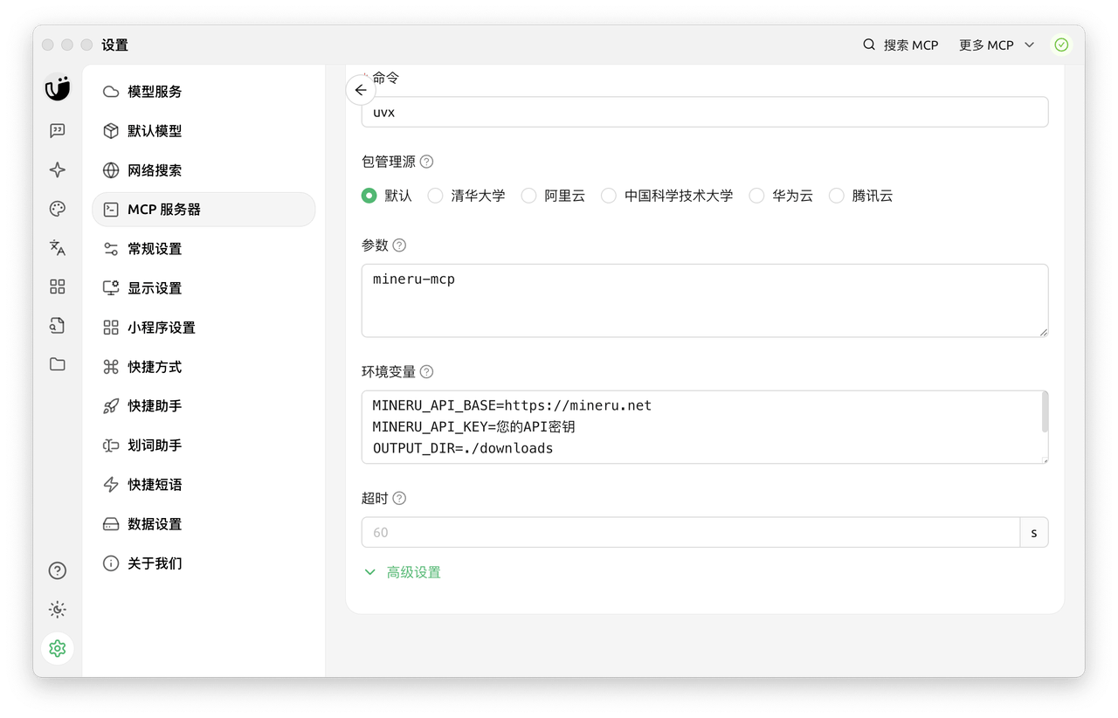This screenshot has height=718, width=1118.
Task: Click the 超时 timeout input field
Action: click(690, 532)
